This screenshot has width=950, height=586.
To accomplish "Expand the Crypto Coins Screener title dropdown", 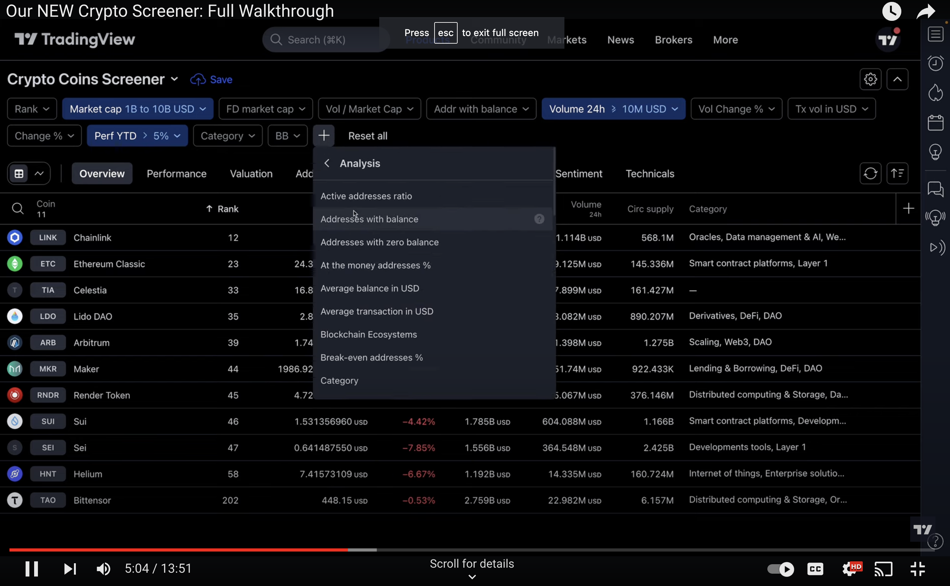I will pos(174,79).
